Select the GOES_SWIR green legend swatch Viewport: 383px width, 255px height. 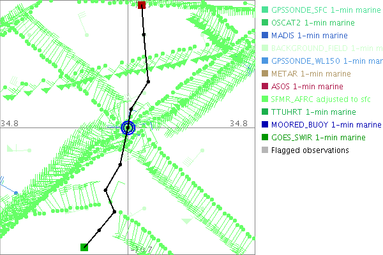[265, 137]
